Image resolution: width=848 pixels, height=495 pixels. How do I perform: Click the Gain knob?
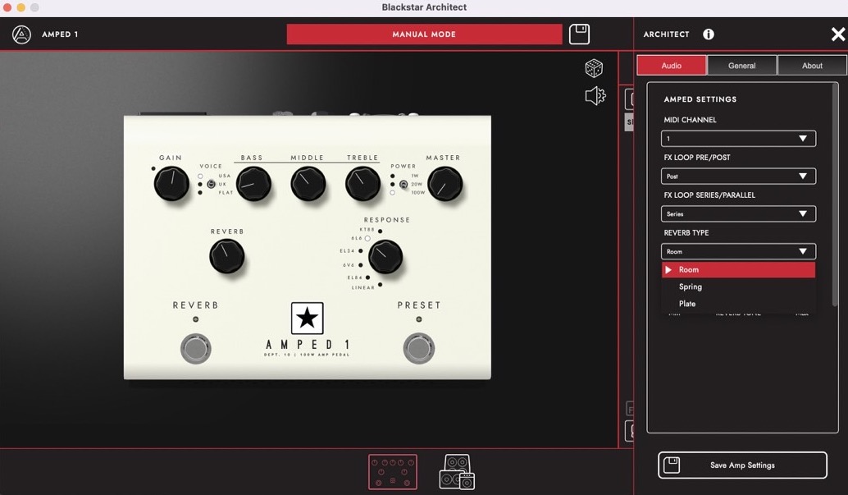point(171,184)
